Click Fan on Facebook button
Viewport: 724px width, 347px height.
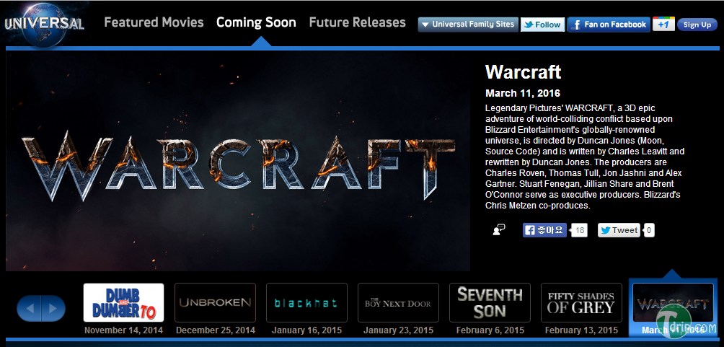click(609, 25)
